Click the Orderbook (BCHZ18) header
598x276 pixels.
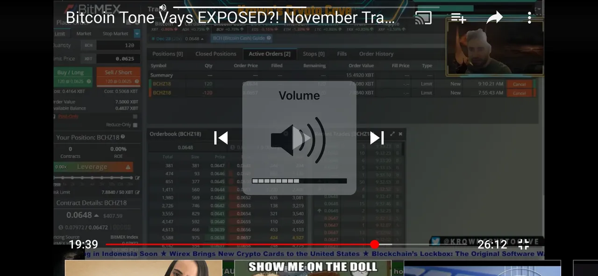[175, 134]
